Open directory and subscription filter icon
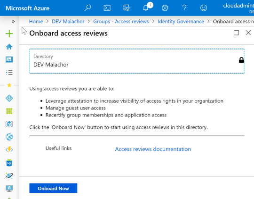Screen dimensions: 254x199 [x=126, y=8]
